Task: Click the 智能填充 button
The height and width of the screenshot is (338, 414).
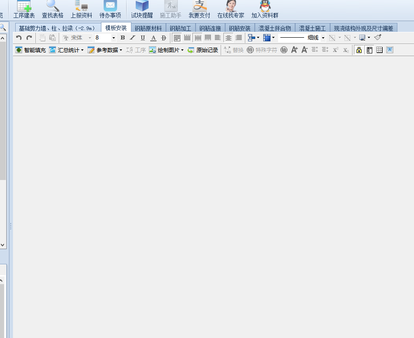Action: [31, 50]
